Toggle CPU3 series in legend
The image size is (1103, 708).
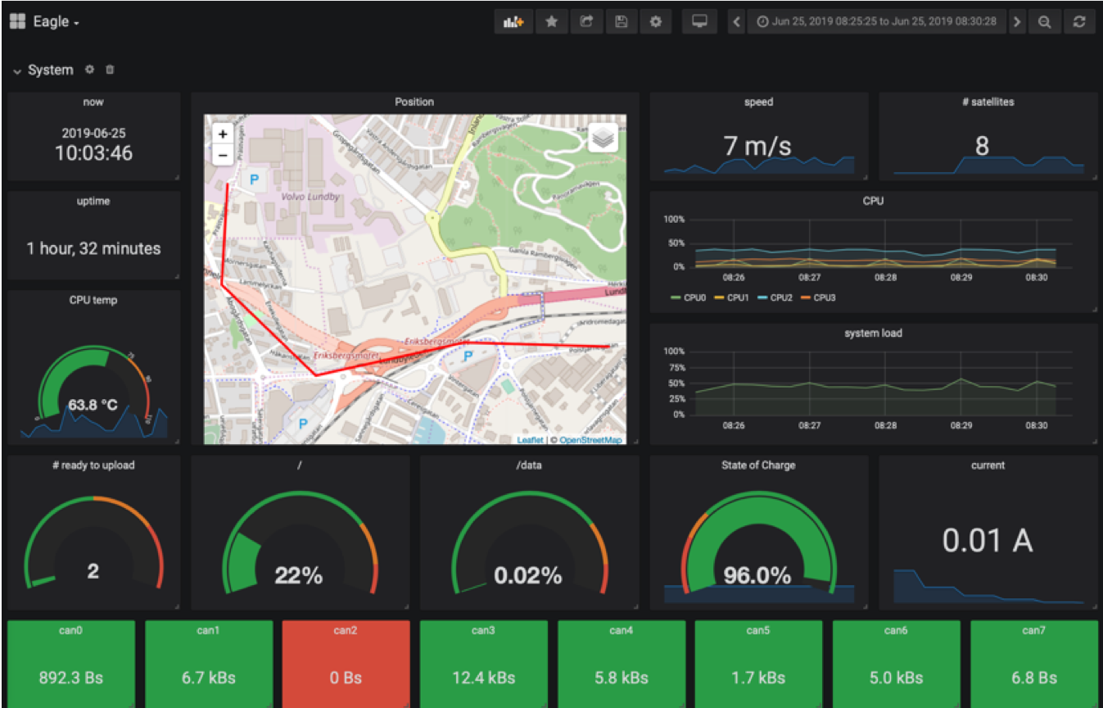[x=819, y=297]
